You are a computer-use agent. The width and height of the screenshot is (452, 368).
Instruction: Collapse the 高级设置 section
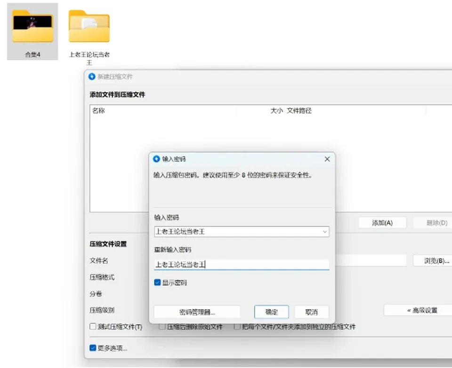click(422, 310)
